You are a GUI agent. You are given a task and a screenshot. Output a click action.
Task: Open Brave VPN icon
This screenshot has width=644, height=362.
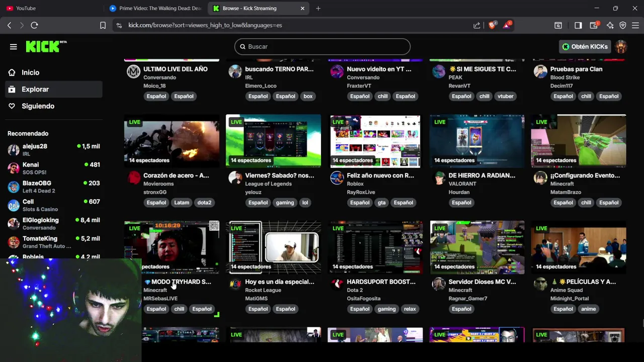coord(623,25)
